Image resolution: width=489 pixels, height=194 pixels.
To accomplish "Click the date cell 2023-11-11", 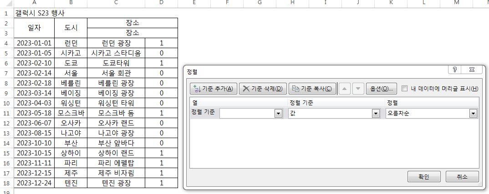I will point(34,163).
